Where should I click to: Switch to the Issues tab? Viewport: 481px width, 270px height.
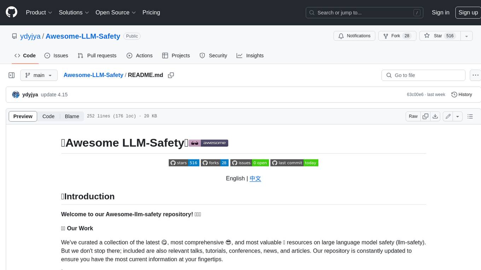click(x=56, y=55)
